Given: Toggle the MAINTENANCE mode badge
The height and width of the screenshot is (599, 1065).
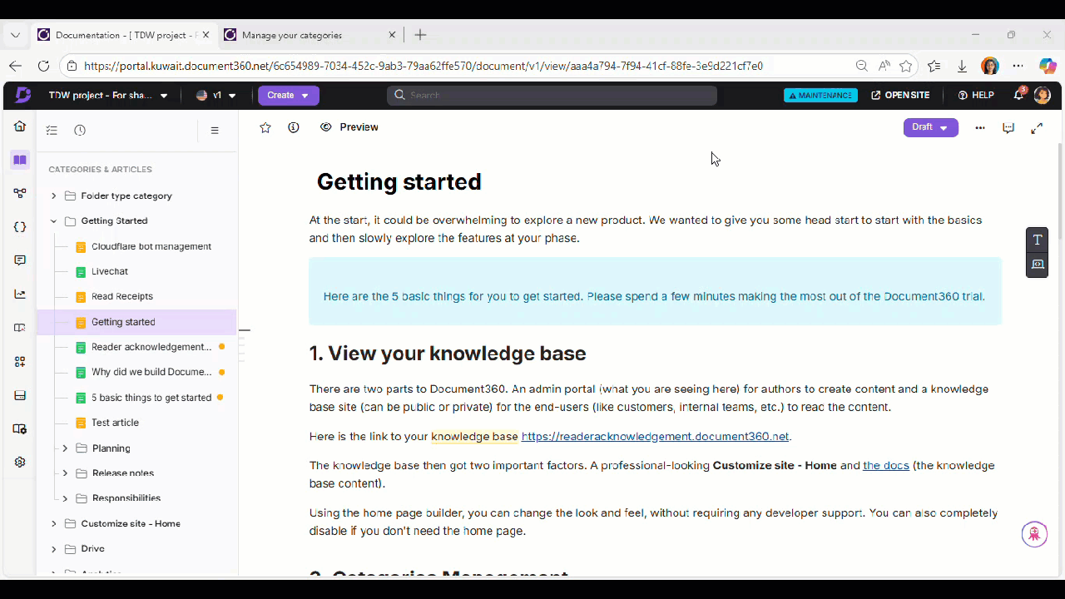Looking at the screenshot, I should (x=820, y=95).
